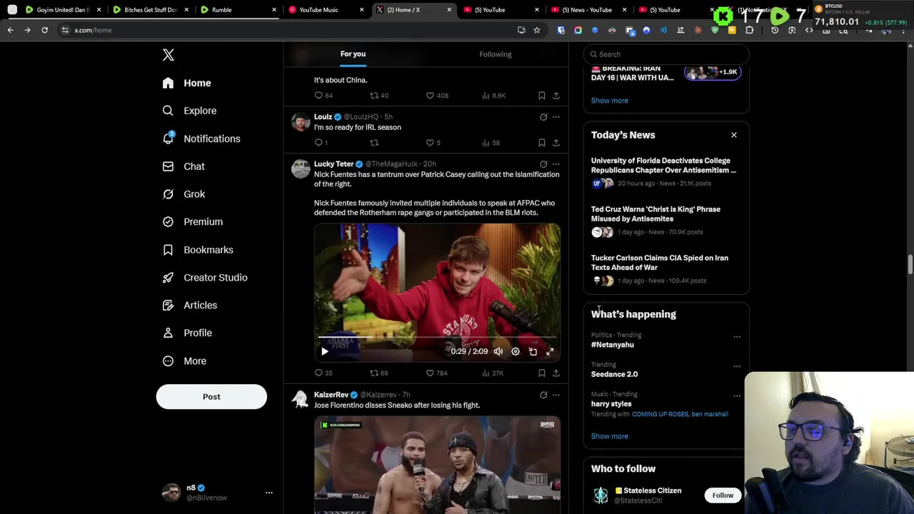Like the post with 408 likes

(436, 96)
